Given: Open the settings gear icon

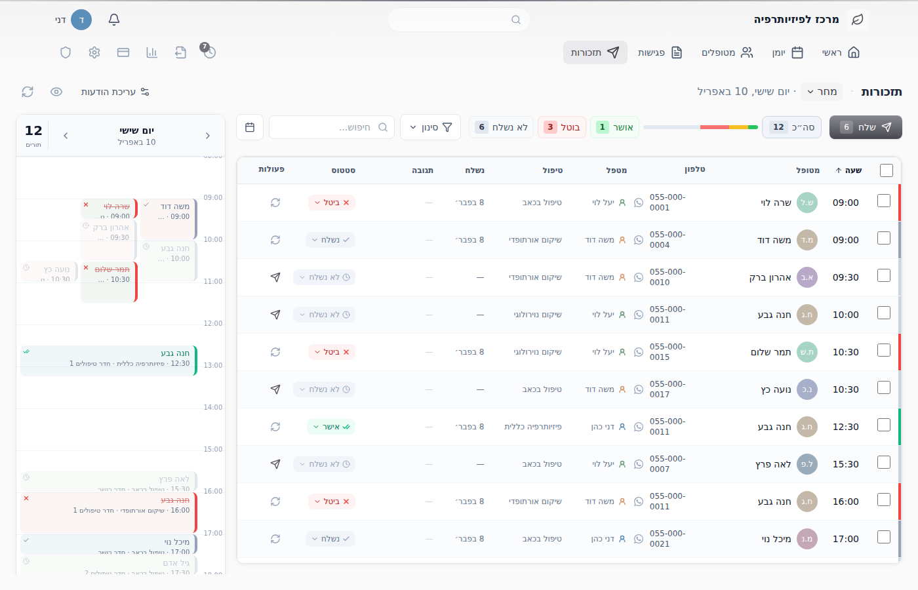Looking at the screenshot, I should (94, 52).
